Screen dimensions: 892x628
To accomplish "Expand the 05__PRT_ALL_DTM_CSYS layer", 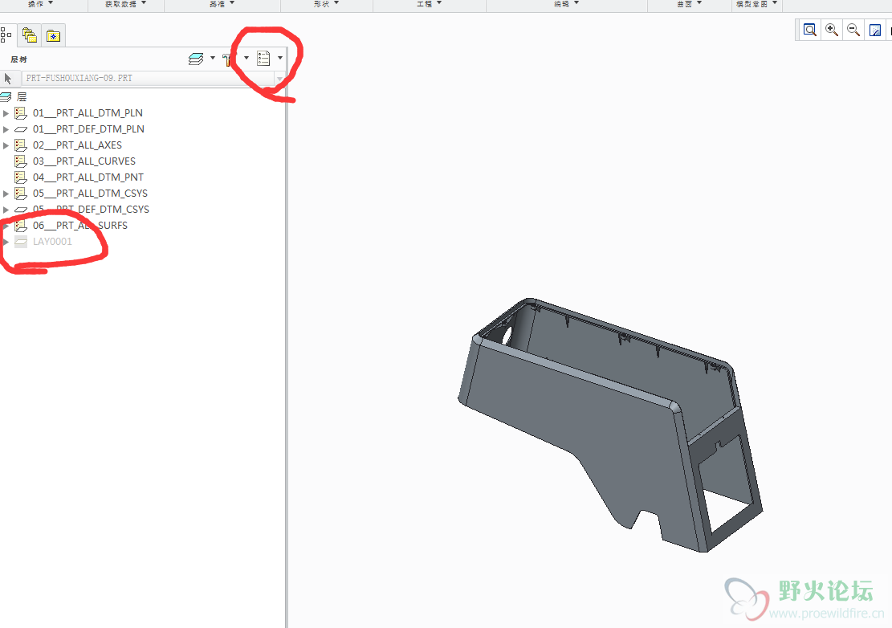I will tap(6, 194).
